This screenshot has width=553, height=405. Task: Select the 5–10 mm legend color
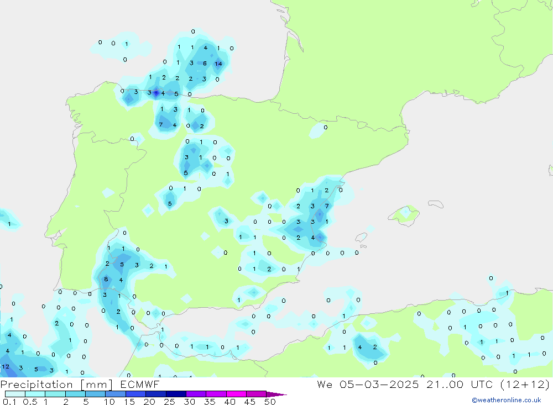click(95, 394)
